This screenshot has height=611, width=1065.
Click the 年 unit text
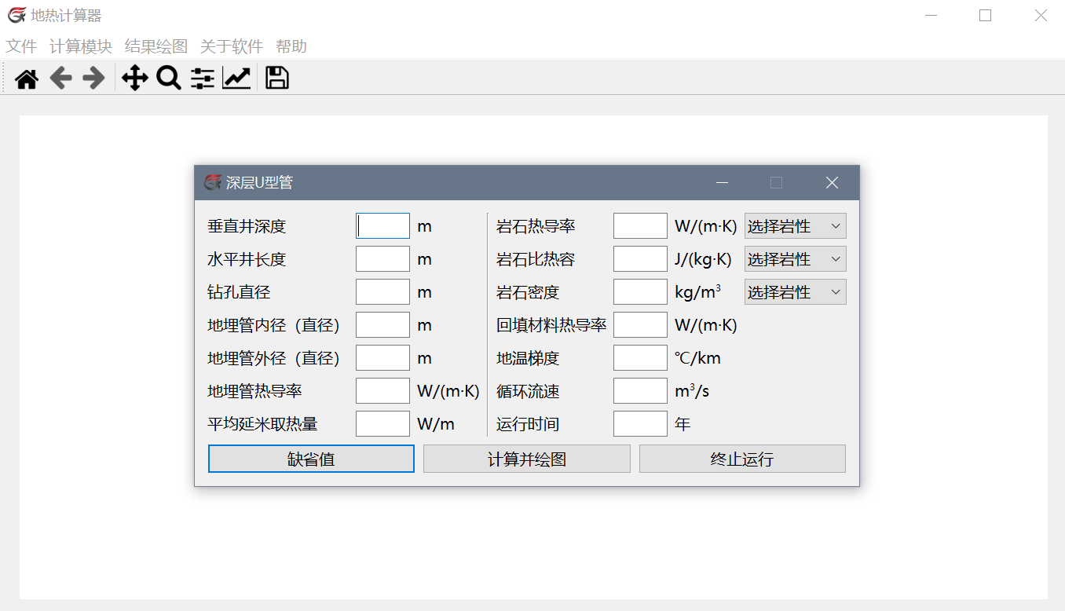[683, 424]
